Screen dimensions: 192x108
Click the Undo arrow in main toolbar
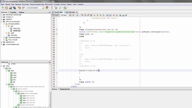[x=19, y=8]
